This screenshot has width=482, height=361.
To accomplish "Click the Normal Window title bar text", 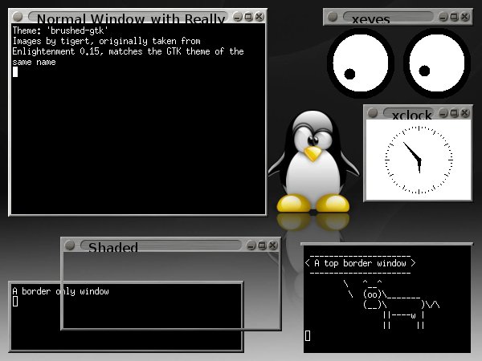I will (x=131, y=18).
